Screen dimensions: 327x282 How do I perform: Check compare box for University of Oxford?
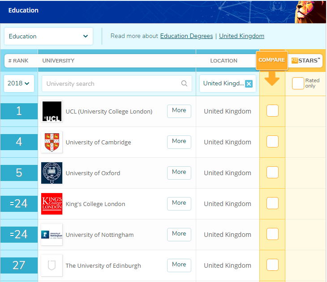(x=272, y=173)
